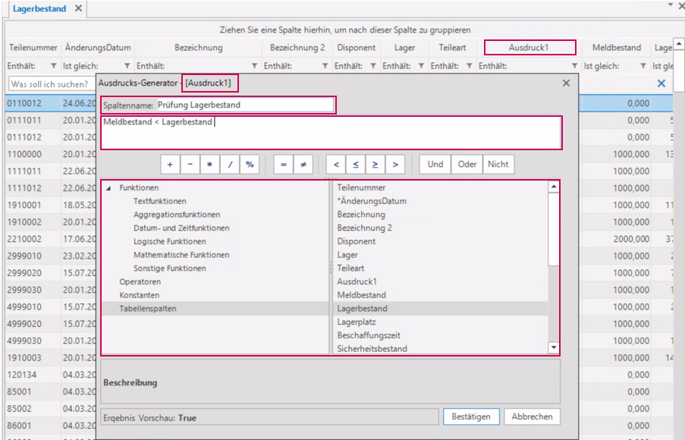Image resolution: width=685 pixels, height=440 pixels.
Task: Open filter dropdown under Teilenummer column
Action: tap(53, 66)
